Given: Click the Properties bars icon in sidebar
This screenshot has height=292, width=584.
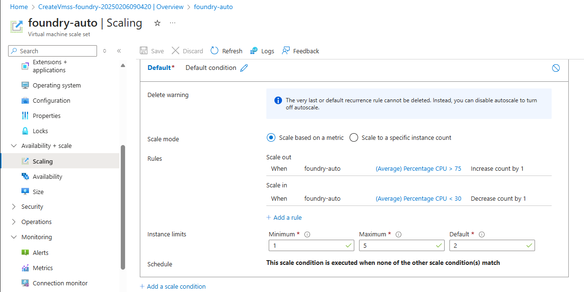Looking at the screenshot, I should point(25,116).
